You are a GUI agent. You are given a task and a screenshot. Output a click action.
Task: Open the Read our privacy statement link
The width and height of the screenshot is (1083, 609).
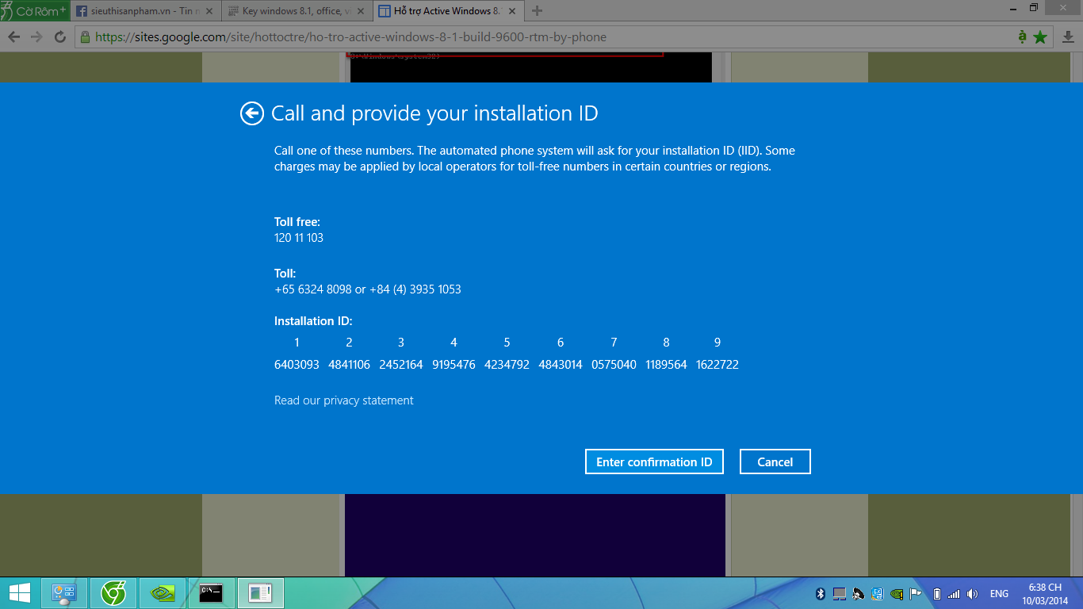[344, 400]
